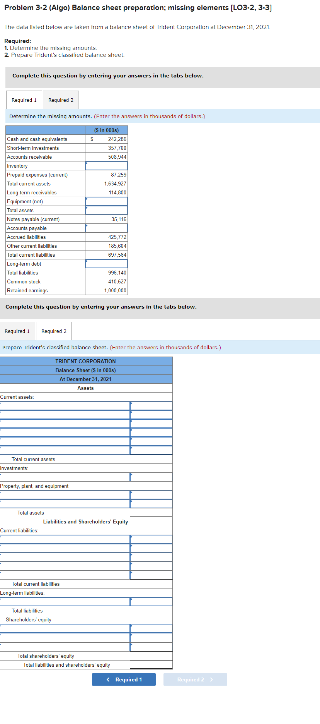Select the Retained earnings value 1,000,000
This screenshot has height=724, width=320.
click(x=115, y=290)
